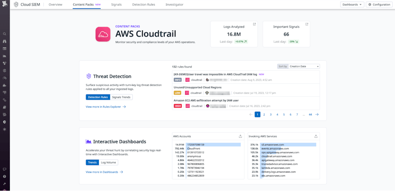Select the Content Packs tab
The width and height of the screenshot is (395, 191).
pos(87,5)
